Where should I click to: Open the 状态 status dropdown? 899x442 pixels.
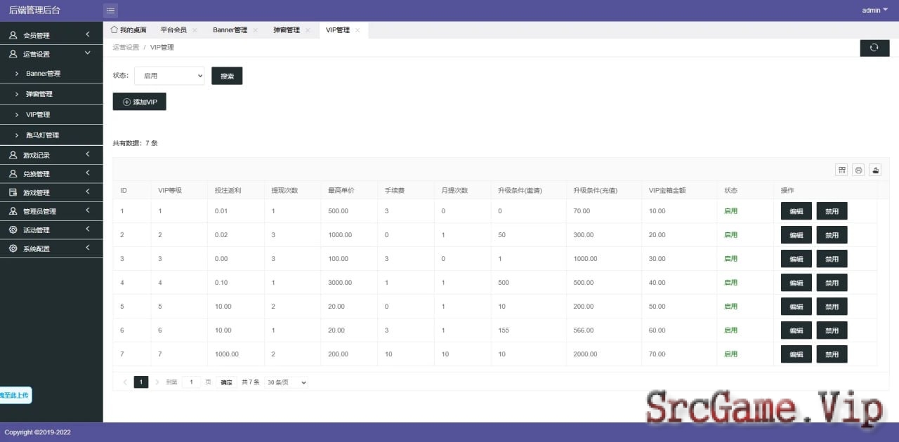tap(169, 76)
